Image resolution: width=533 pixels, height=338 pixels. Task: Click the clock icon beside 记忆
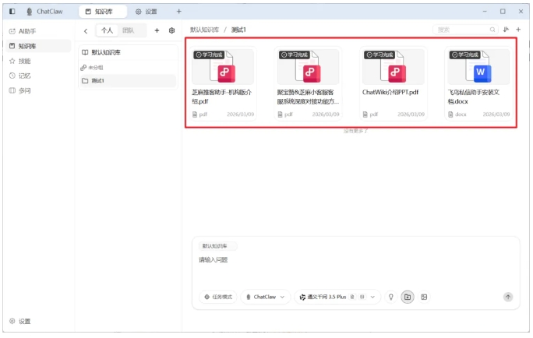pyautogui.click(x=12, y=76)
